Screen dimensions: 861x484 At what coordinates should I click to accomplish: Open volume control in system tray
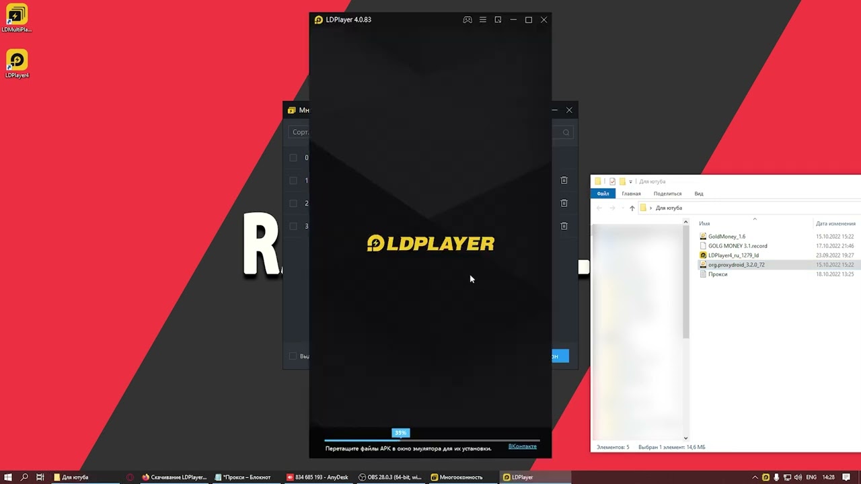tap(797, 477)
